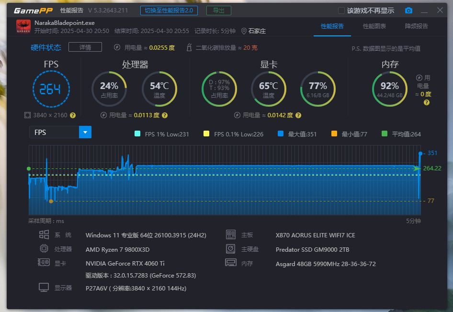Viewport: 453px width, 312px height.
Task: Click the graphics card icon in specs
Action: [44, 262]
